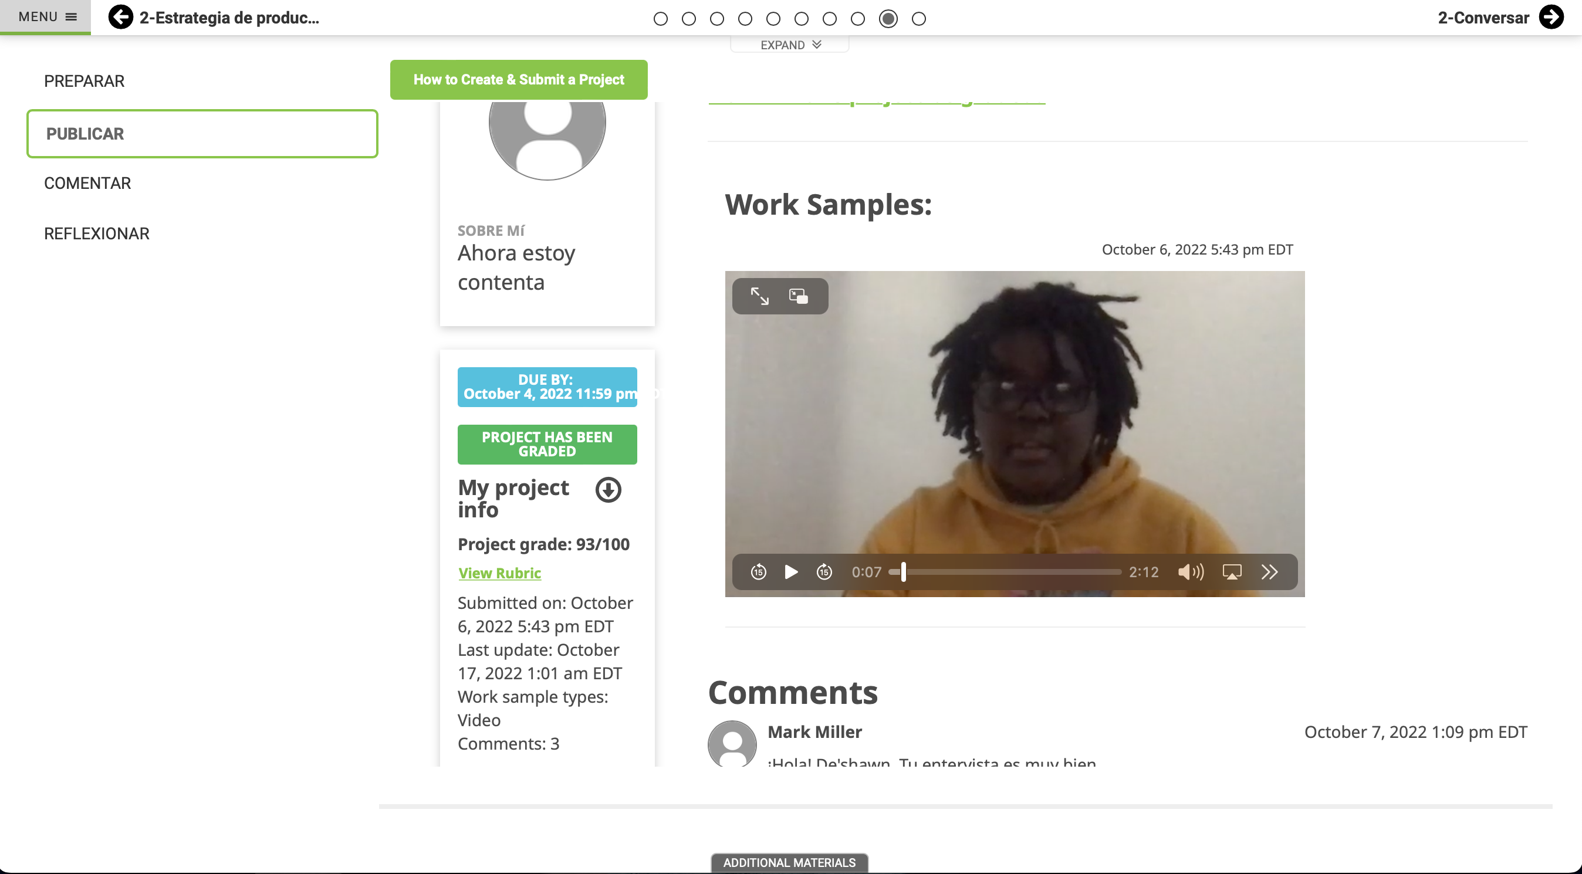1582x874 pixels.
Task: Show more video controls double-chevron
Action: pos(1269,572)
